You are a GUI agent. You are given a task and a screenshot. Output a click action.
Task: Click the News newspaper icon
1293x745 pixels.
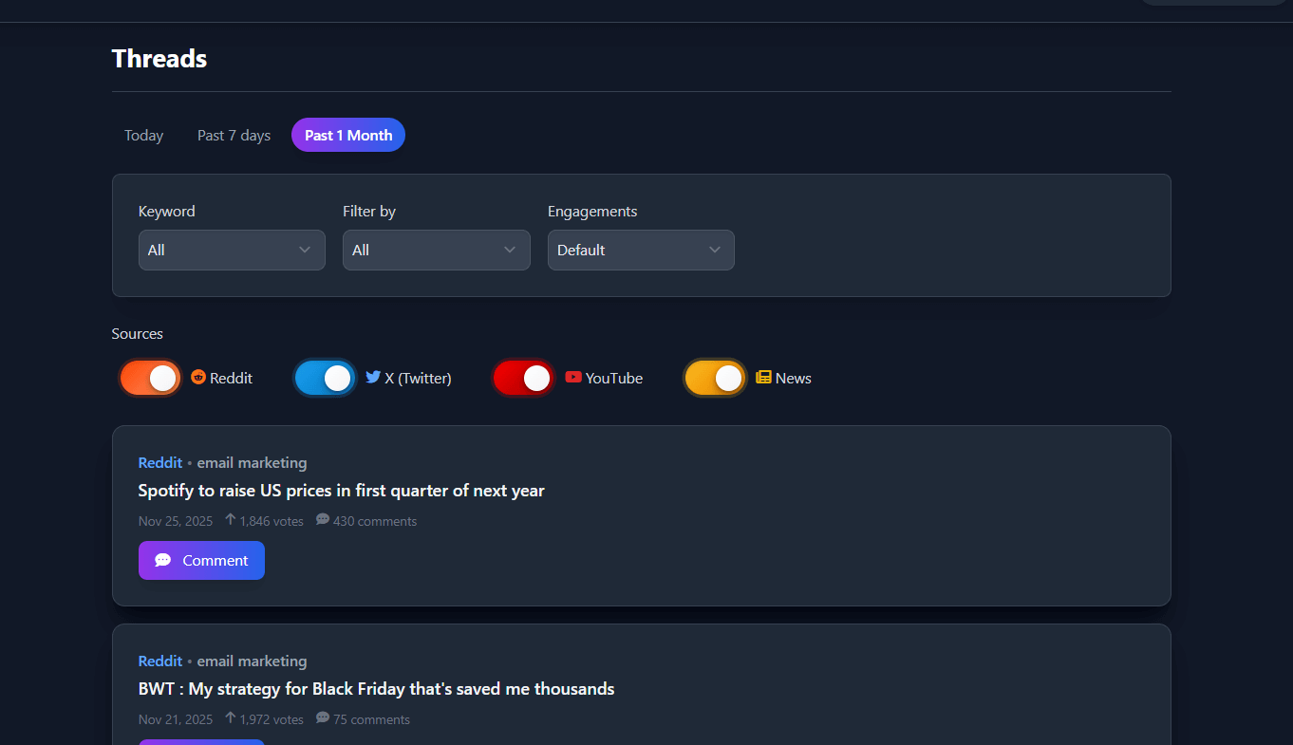pyautogui.click(x=763, y=377)
